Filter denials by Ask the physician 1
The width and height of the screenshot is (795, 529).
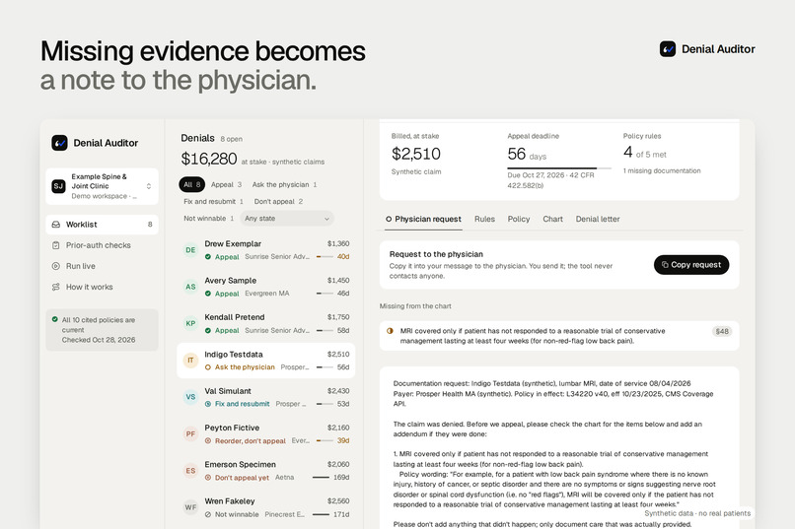pos(284,185)
